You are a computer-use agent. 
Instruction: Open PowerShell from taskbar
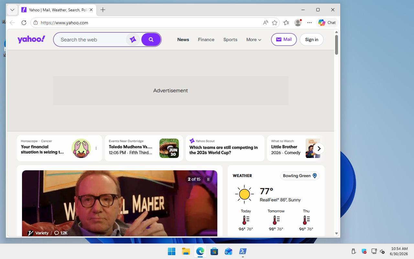tap(243, 251)
